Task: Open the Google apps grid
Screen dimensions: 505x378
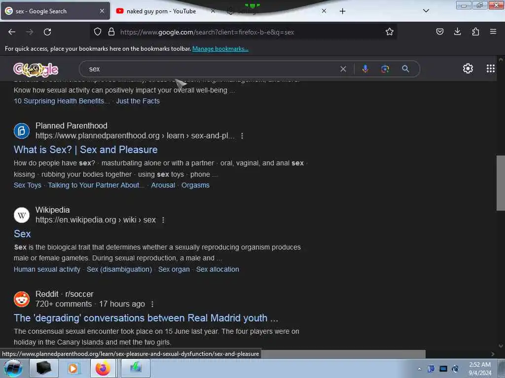Action: 491,68
